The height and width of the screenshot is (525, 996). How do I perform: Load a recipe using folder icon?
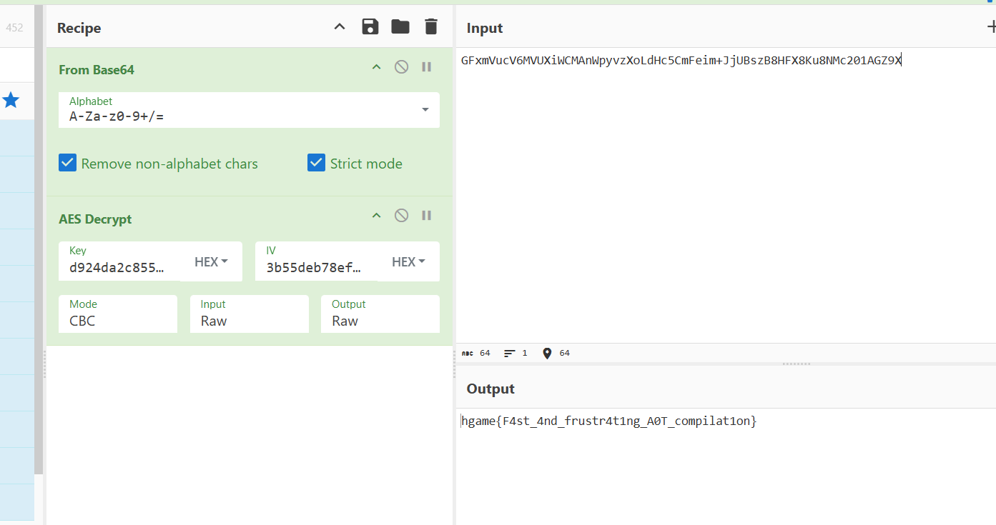tap(400, 27)
